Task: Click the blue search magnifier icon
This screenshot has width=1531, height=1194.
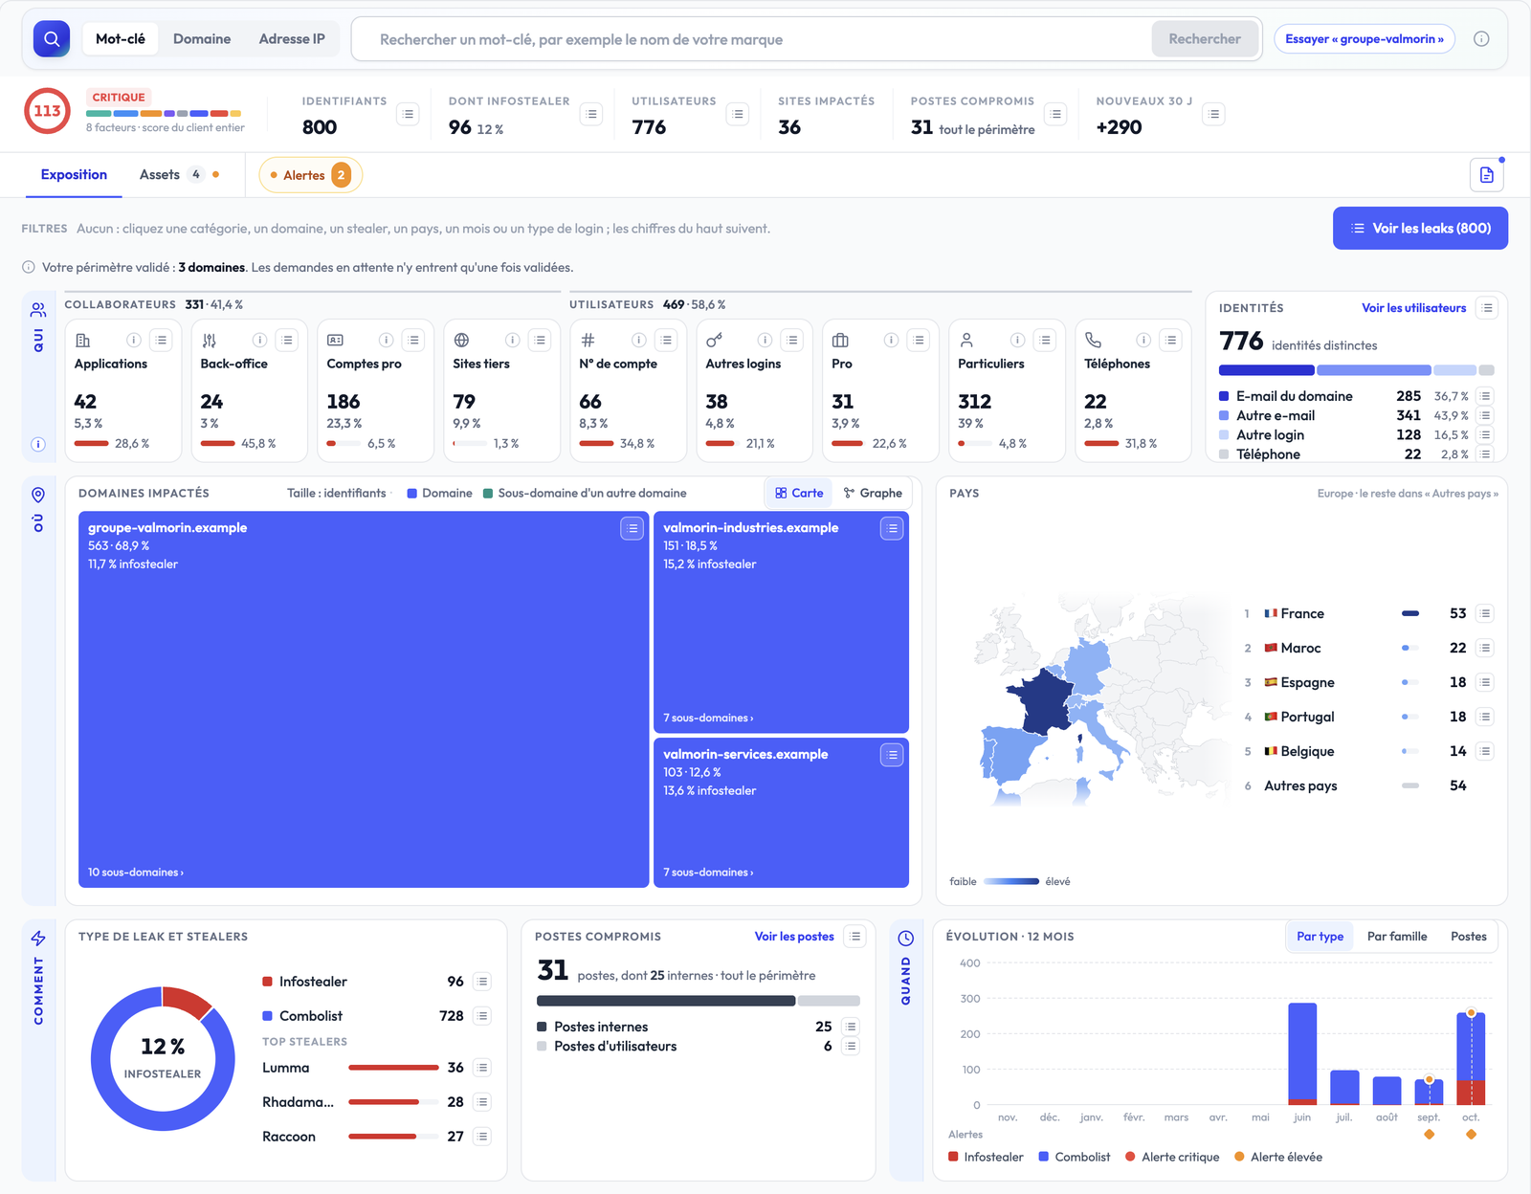Action: coord(52,39)
